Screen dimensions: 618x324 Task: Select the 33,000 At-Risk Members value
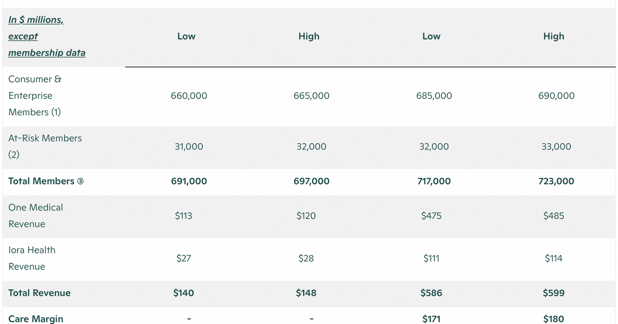[x=556, y=147]
